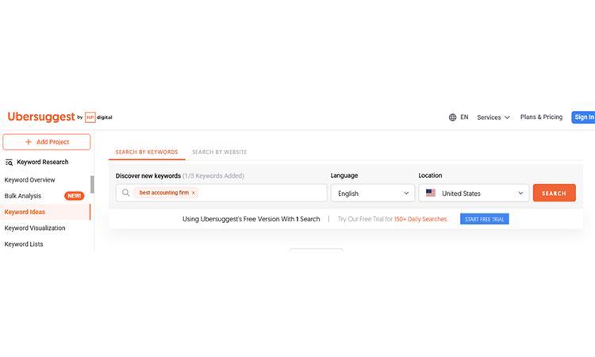Open Plans & Pricing page

point(541,117)
